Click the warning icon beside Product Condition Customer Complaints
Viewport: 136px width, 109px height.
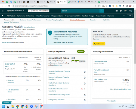pos(82,89)
